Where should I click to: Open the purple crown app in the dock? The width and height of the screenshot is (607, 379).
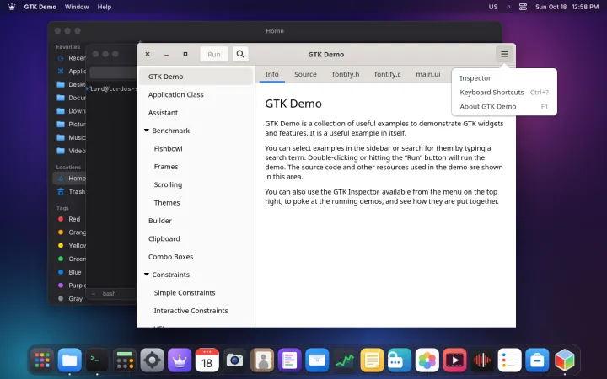point(180,360)
